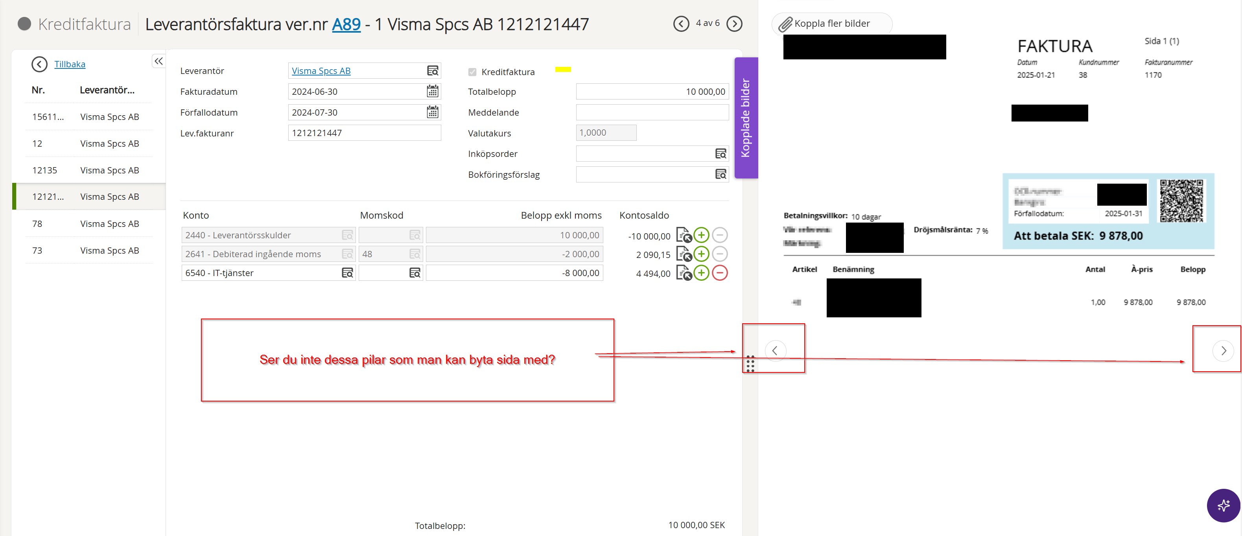Open Momskod lookup on the 2440 row
The image size is (1242, 536).
pyautogui.click(x=415, y=235)
